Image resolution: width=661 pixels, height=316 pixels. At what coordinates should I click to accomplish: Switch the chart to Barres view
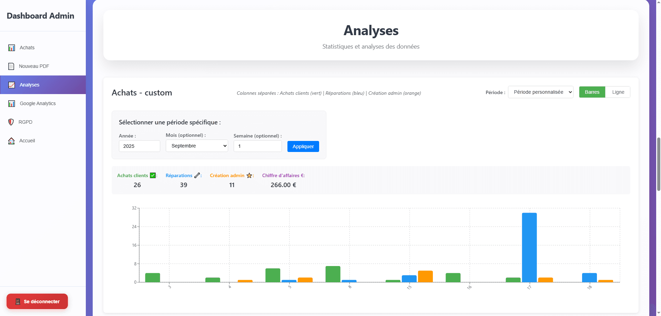[x=592, y=92]
